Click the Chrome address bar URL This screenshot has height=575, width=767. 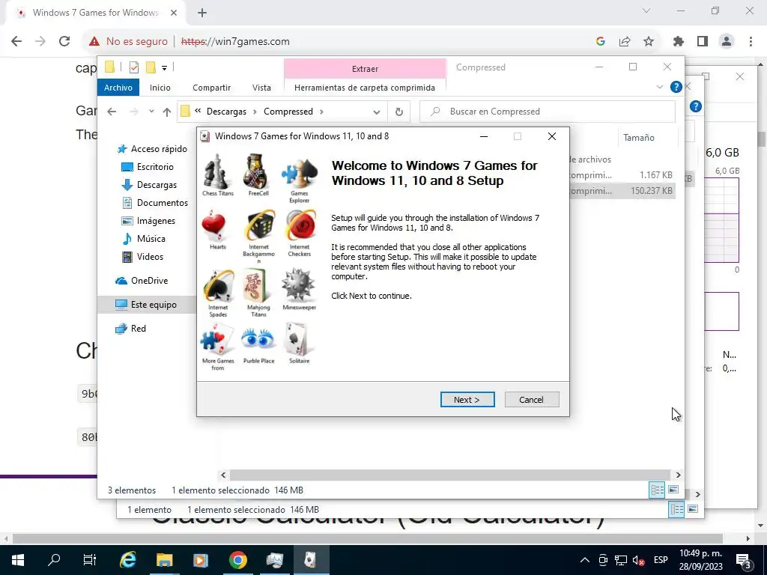(235, 42)
